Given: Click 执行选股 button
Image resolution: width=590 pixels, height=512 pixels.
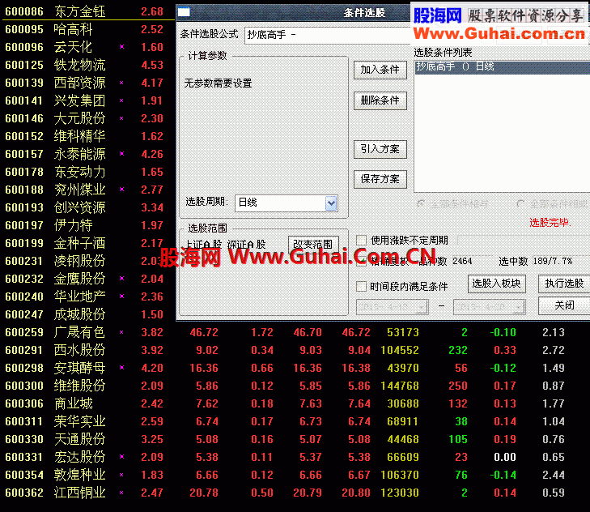Looking at the screenshot, I should [x=564, y=284].
